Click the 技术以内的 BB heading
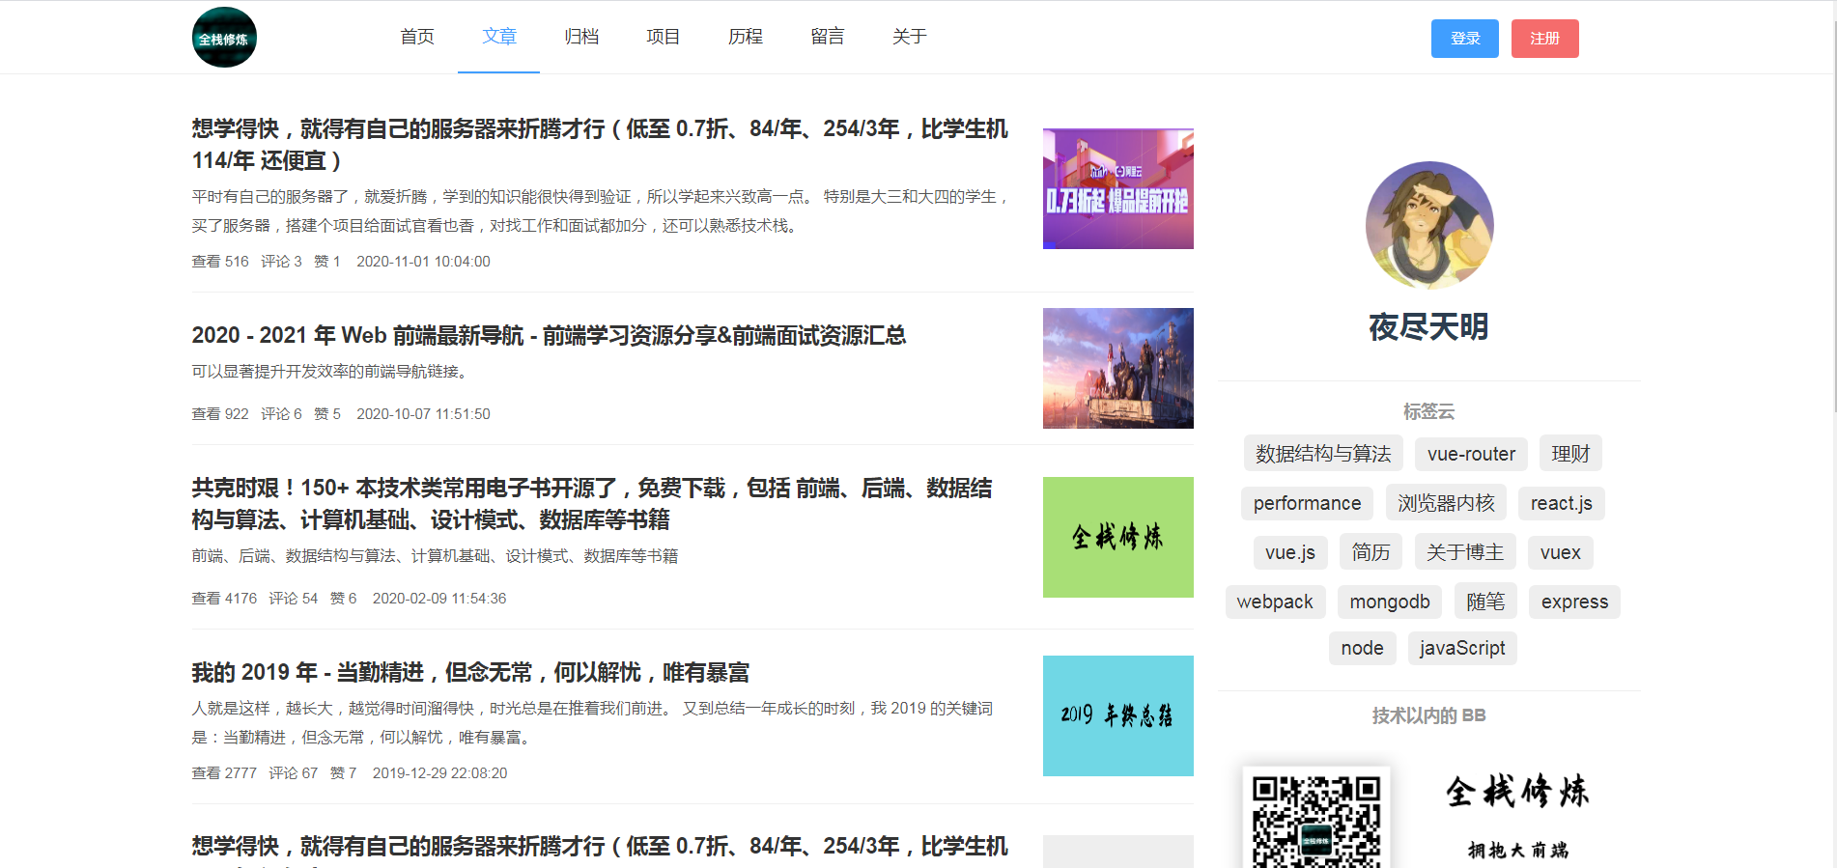Screen dimensions: 1837x868 click(x=1428, y=715)
